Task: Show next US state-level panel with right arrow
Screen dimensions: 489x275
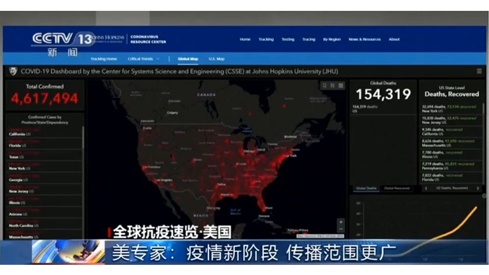Action: tap(477, 188)
